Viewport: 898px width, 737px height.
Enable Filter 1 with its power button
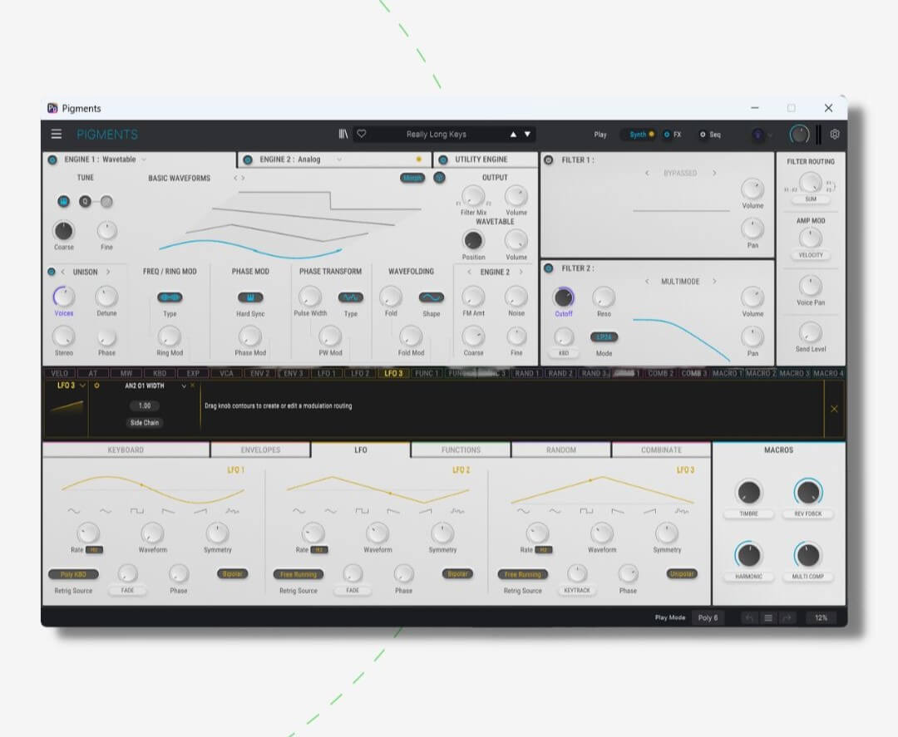[x=549, y=160]
